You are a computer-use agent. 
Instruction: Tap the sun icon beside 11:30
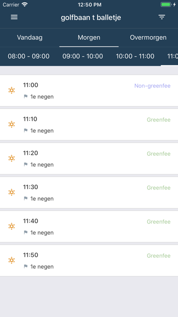pyautogui.click(x=11, y=192)
